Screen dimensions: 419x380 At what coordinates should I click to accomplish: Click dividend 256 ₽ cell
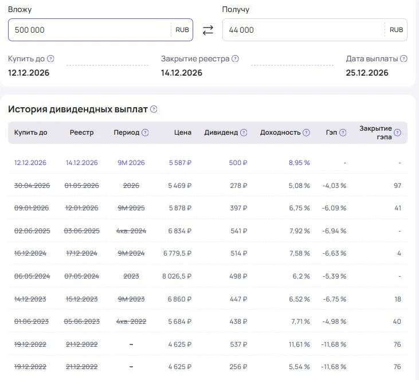pyautogui.click(x=238, y=367)
